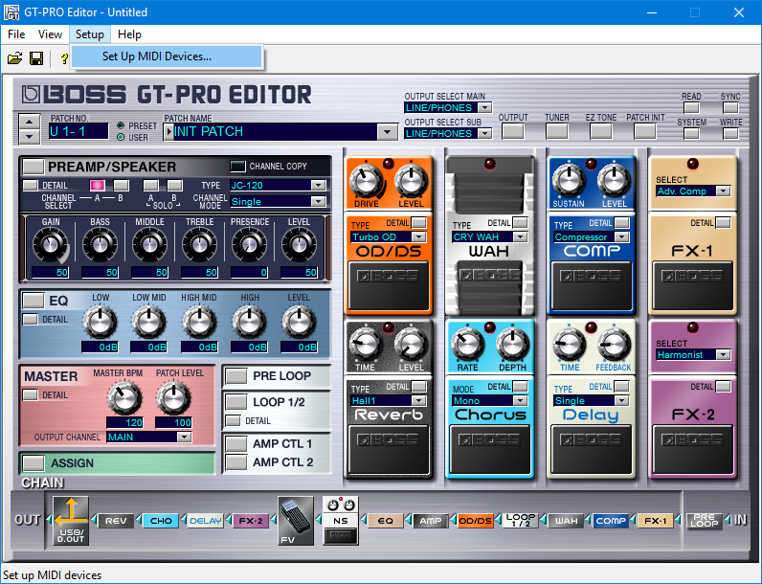Click the TUNER button
Screen dimensions: 762x584
click(x=557, y=131)
